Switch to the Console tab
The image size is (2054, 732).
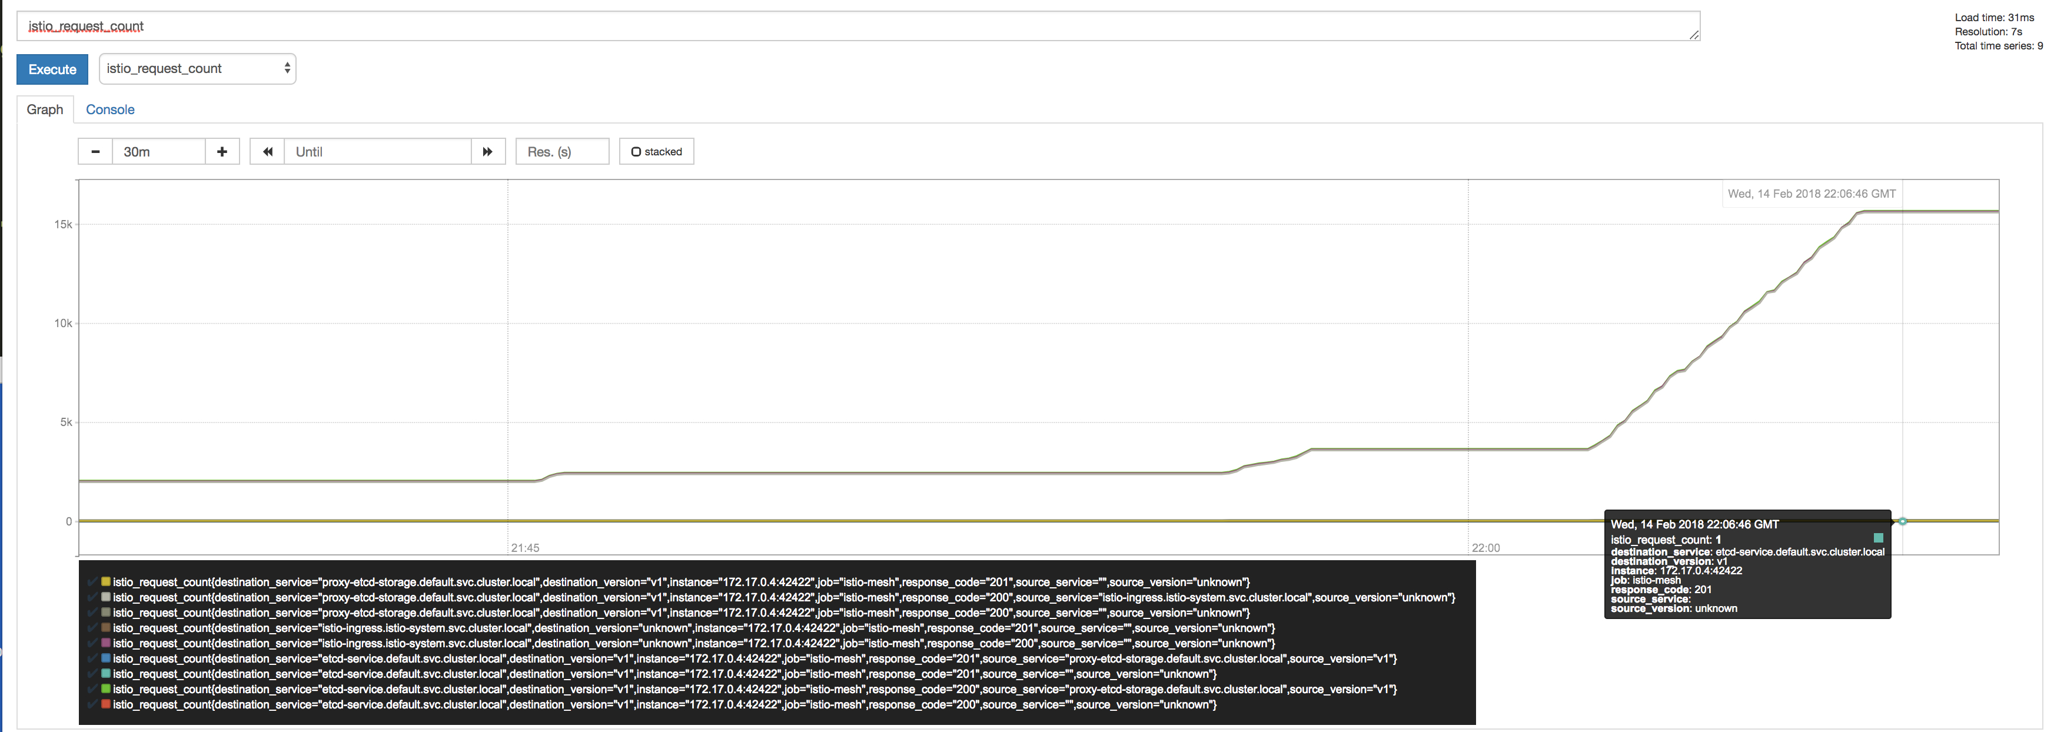[x=110, y=109]
